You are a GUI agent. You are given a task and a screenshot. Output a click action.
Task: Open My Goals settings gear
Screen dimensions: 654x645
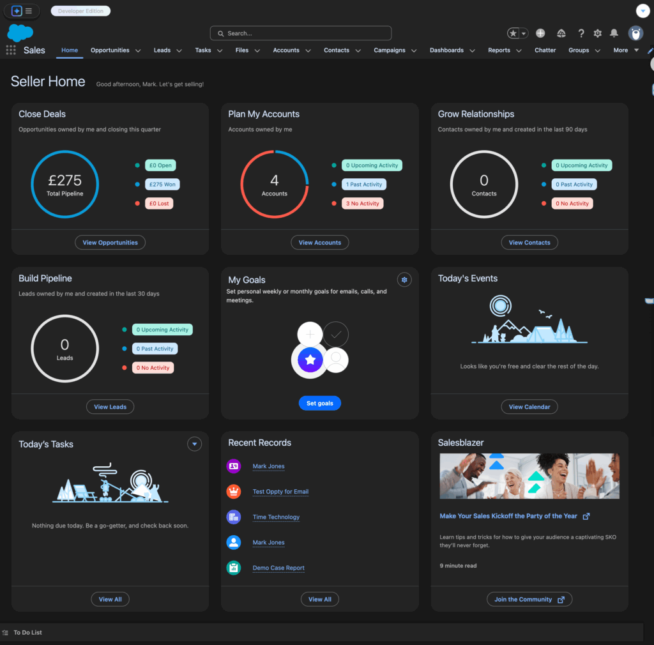tap(404, 280)
